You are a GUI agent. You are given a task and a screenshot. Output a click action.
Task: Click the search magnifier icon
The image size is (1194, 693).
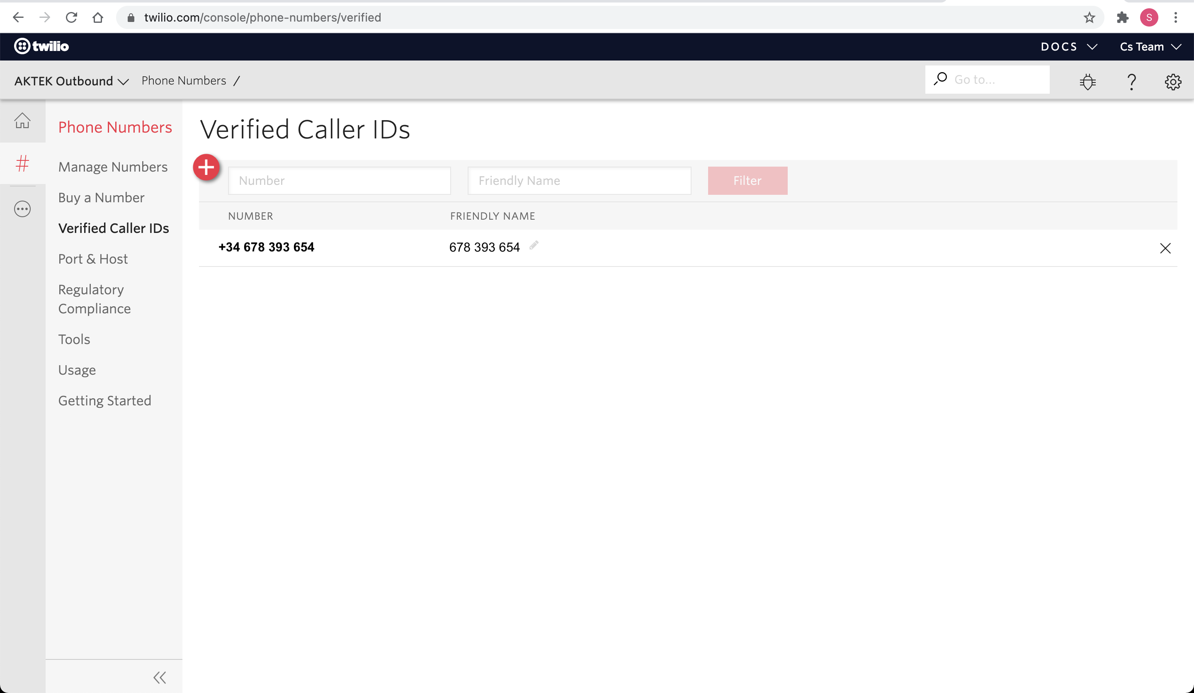(941, 79)
